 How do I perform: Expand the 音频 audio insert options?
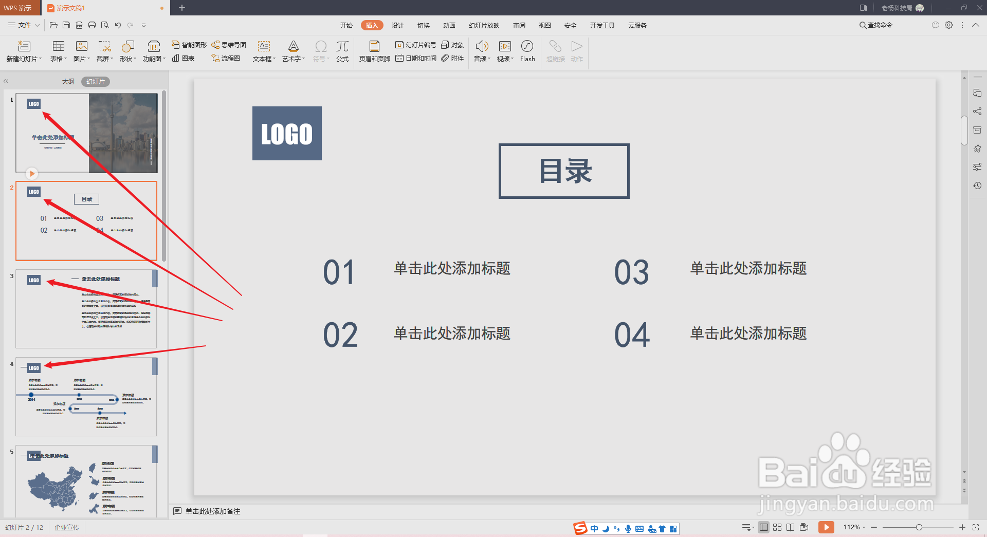[x=489, y=58]
